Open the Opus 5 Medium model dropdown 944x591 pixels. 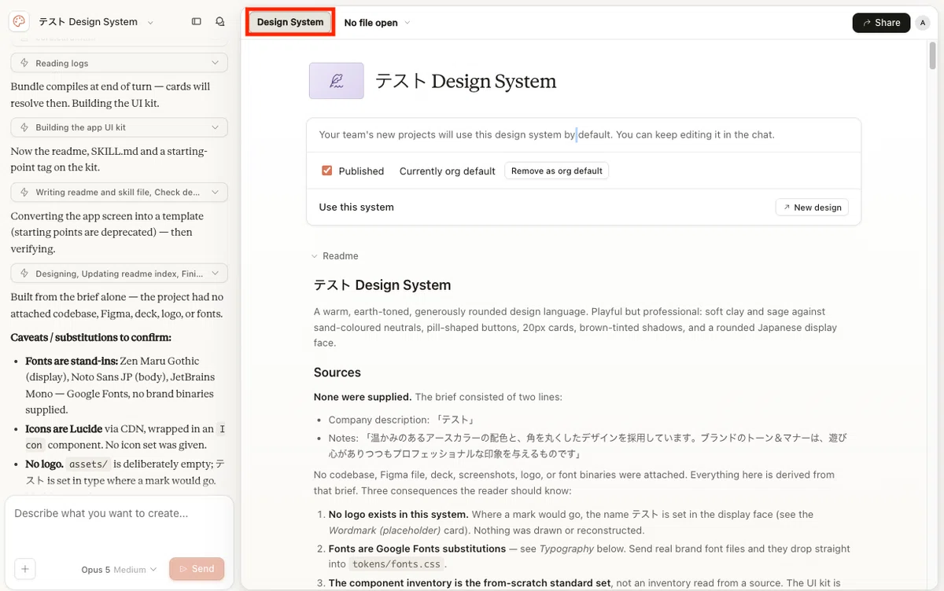119,569
